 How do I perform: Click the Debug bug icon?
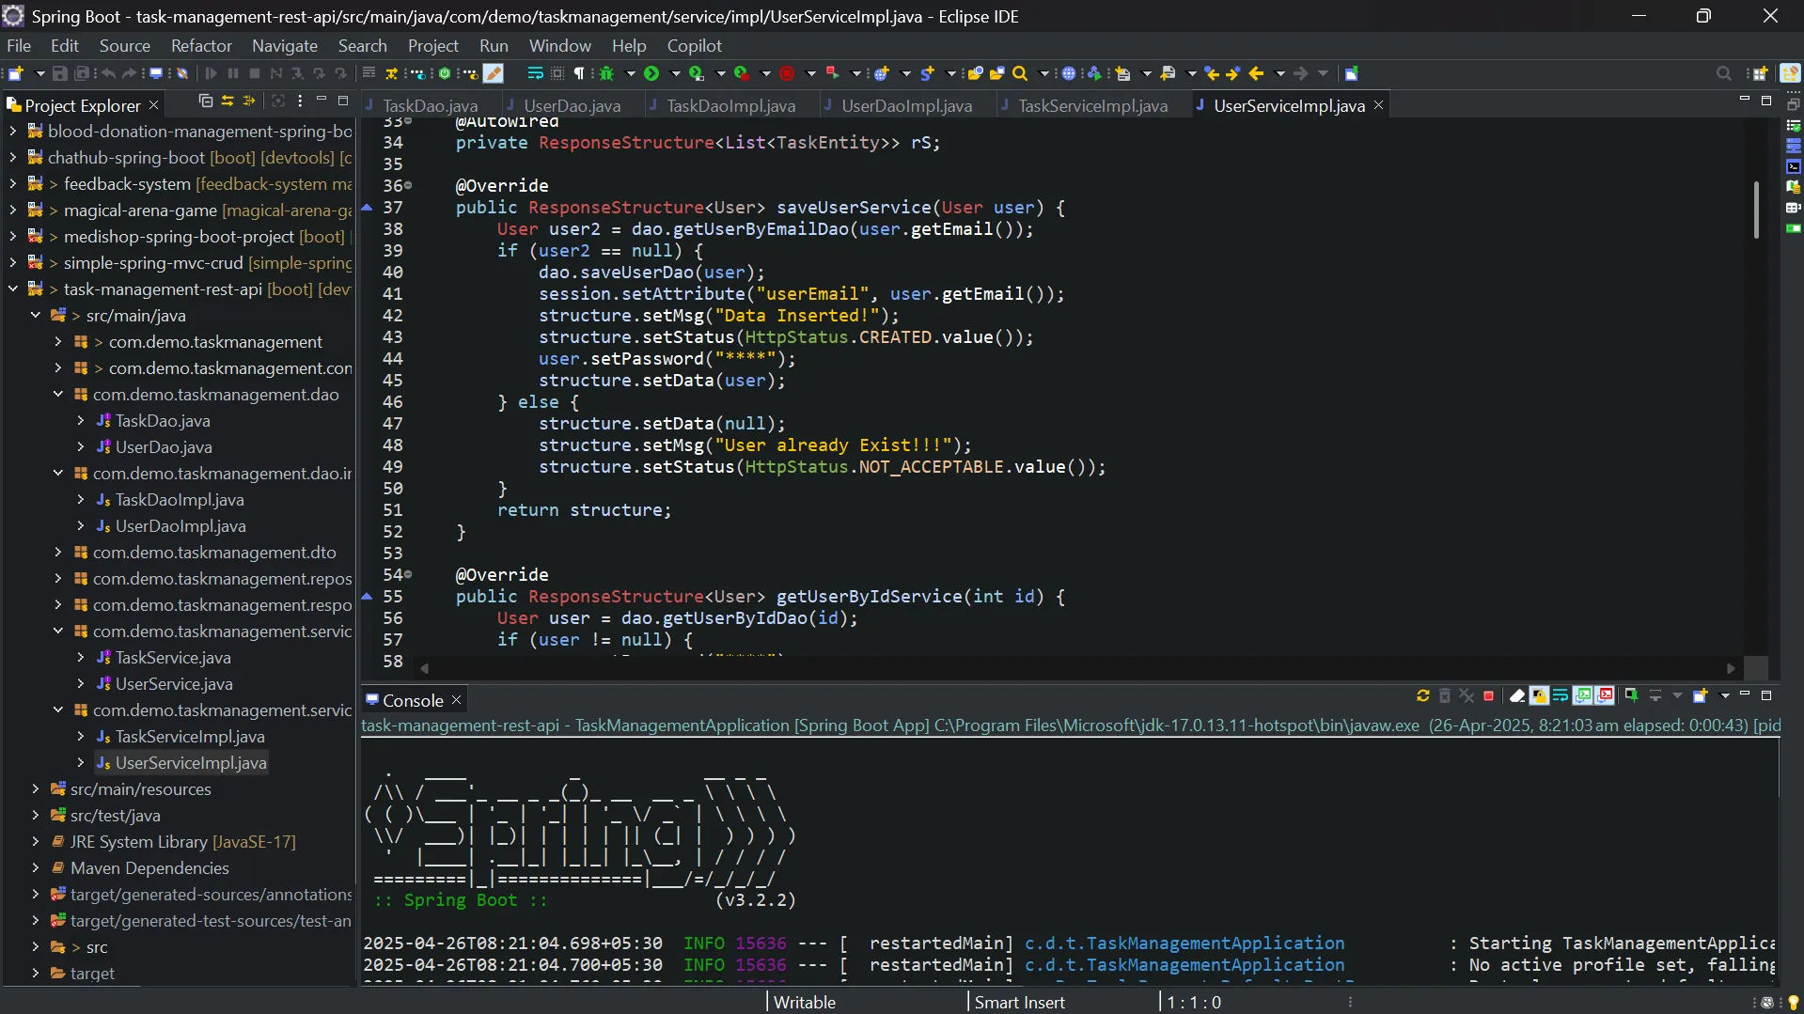606,73
